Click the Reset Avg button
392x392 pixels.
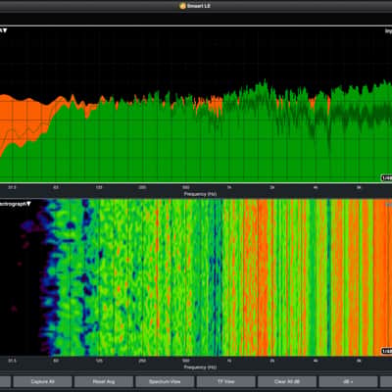(104, 381)
